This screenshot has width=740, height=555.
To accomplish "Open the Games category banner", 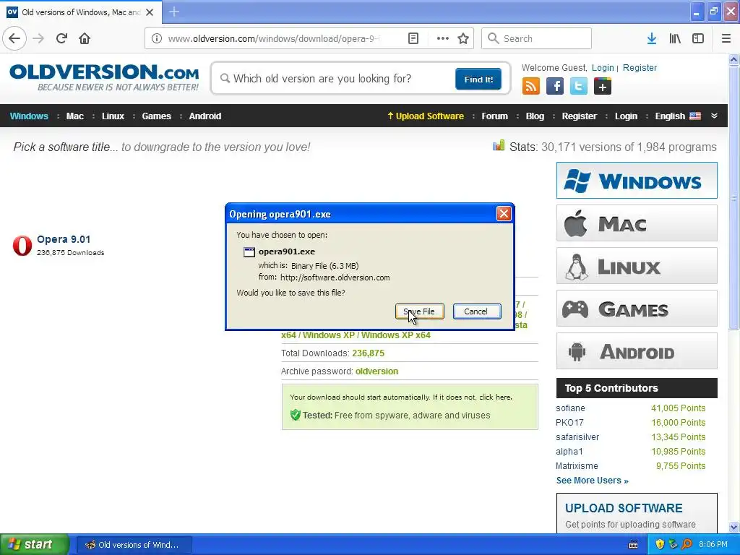I will 637,309.
